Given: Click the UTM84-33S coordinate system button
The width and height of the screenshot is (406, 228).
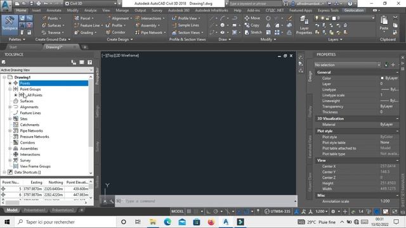Looking at the screenshot, I should point(278,212).
